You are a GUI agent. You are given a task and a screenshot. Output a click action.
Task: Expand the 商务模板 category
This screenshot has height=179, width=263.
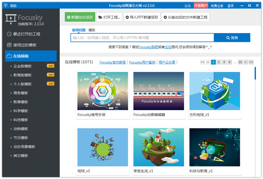11,93
